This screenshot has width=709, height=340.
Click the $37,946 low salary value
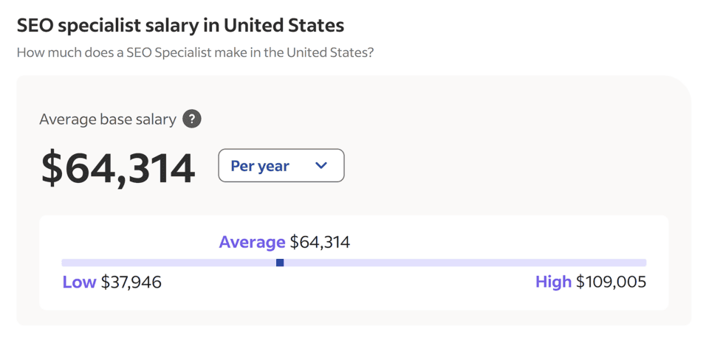tap(131, 282)
